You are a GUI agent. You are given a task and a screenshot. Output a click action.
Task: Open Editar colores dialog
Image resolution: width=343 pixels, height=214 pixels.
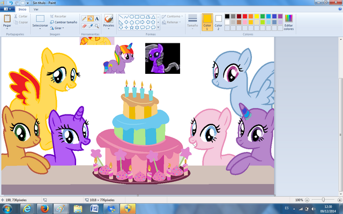289,22
